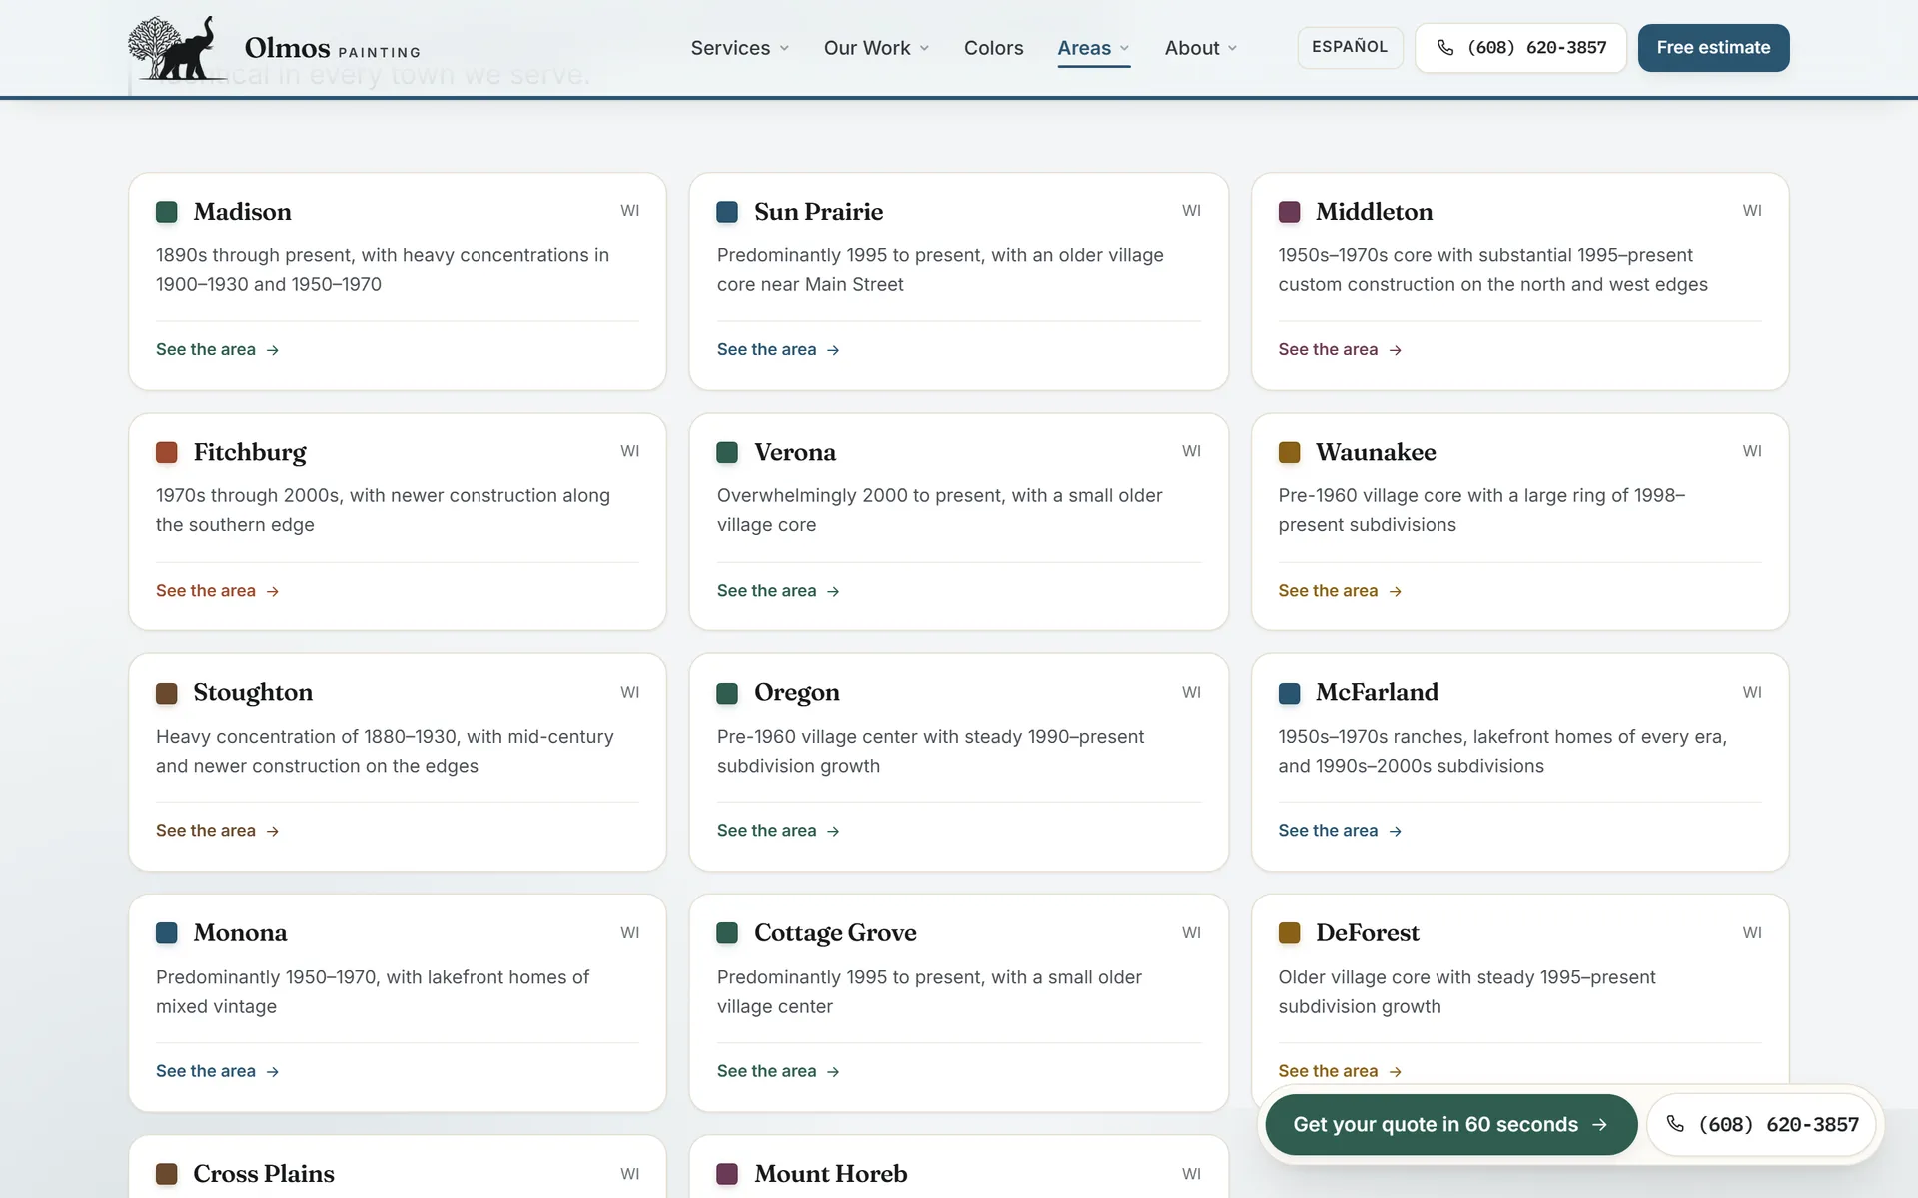The image size is (1918, 1198).
Task: Click the Olmos Painting elephant logo
Action: [176, 47]
